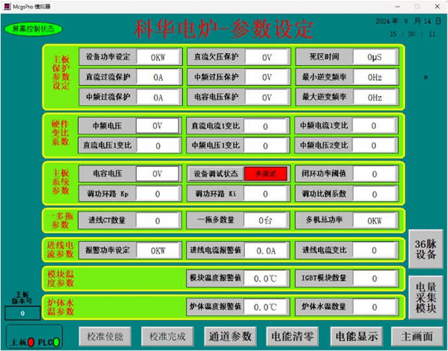Open the 电量采集模块 page

427,298
